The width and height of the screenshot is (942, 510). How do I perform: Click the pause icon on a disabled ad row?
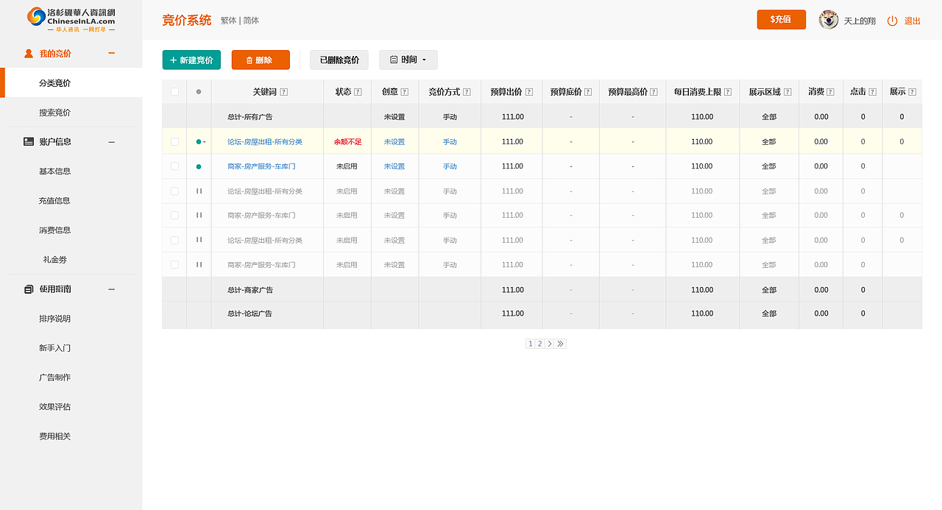(198, 191)
